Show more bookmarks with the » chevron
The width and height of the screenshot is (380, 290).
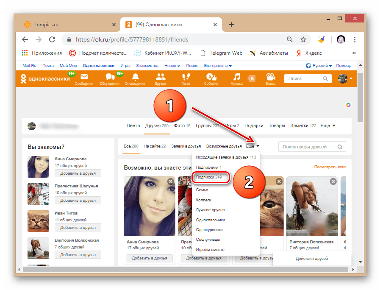click(354, 53)
